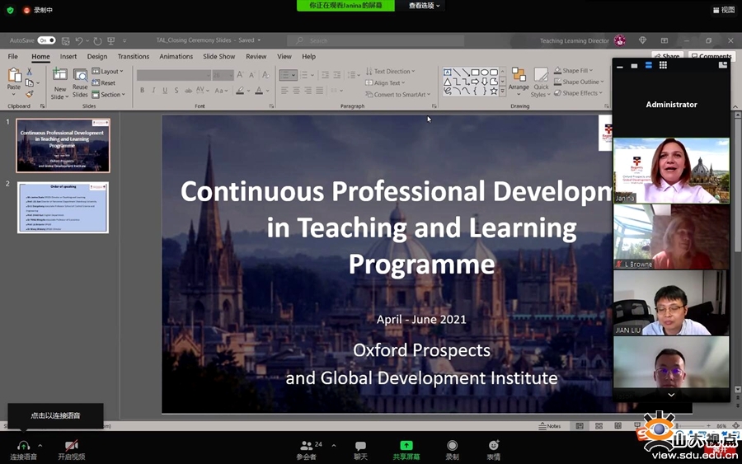
Task: Switch to the Design tab
Action: pos(97,56)
